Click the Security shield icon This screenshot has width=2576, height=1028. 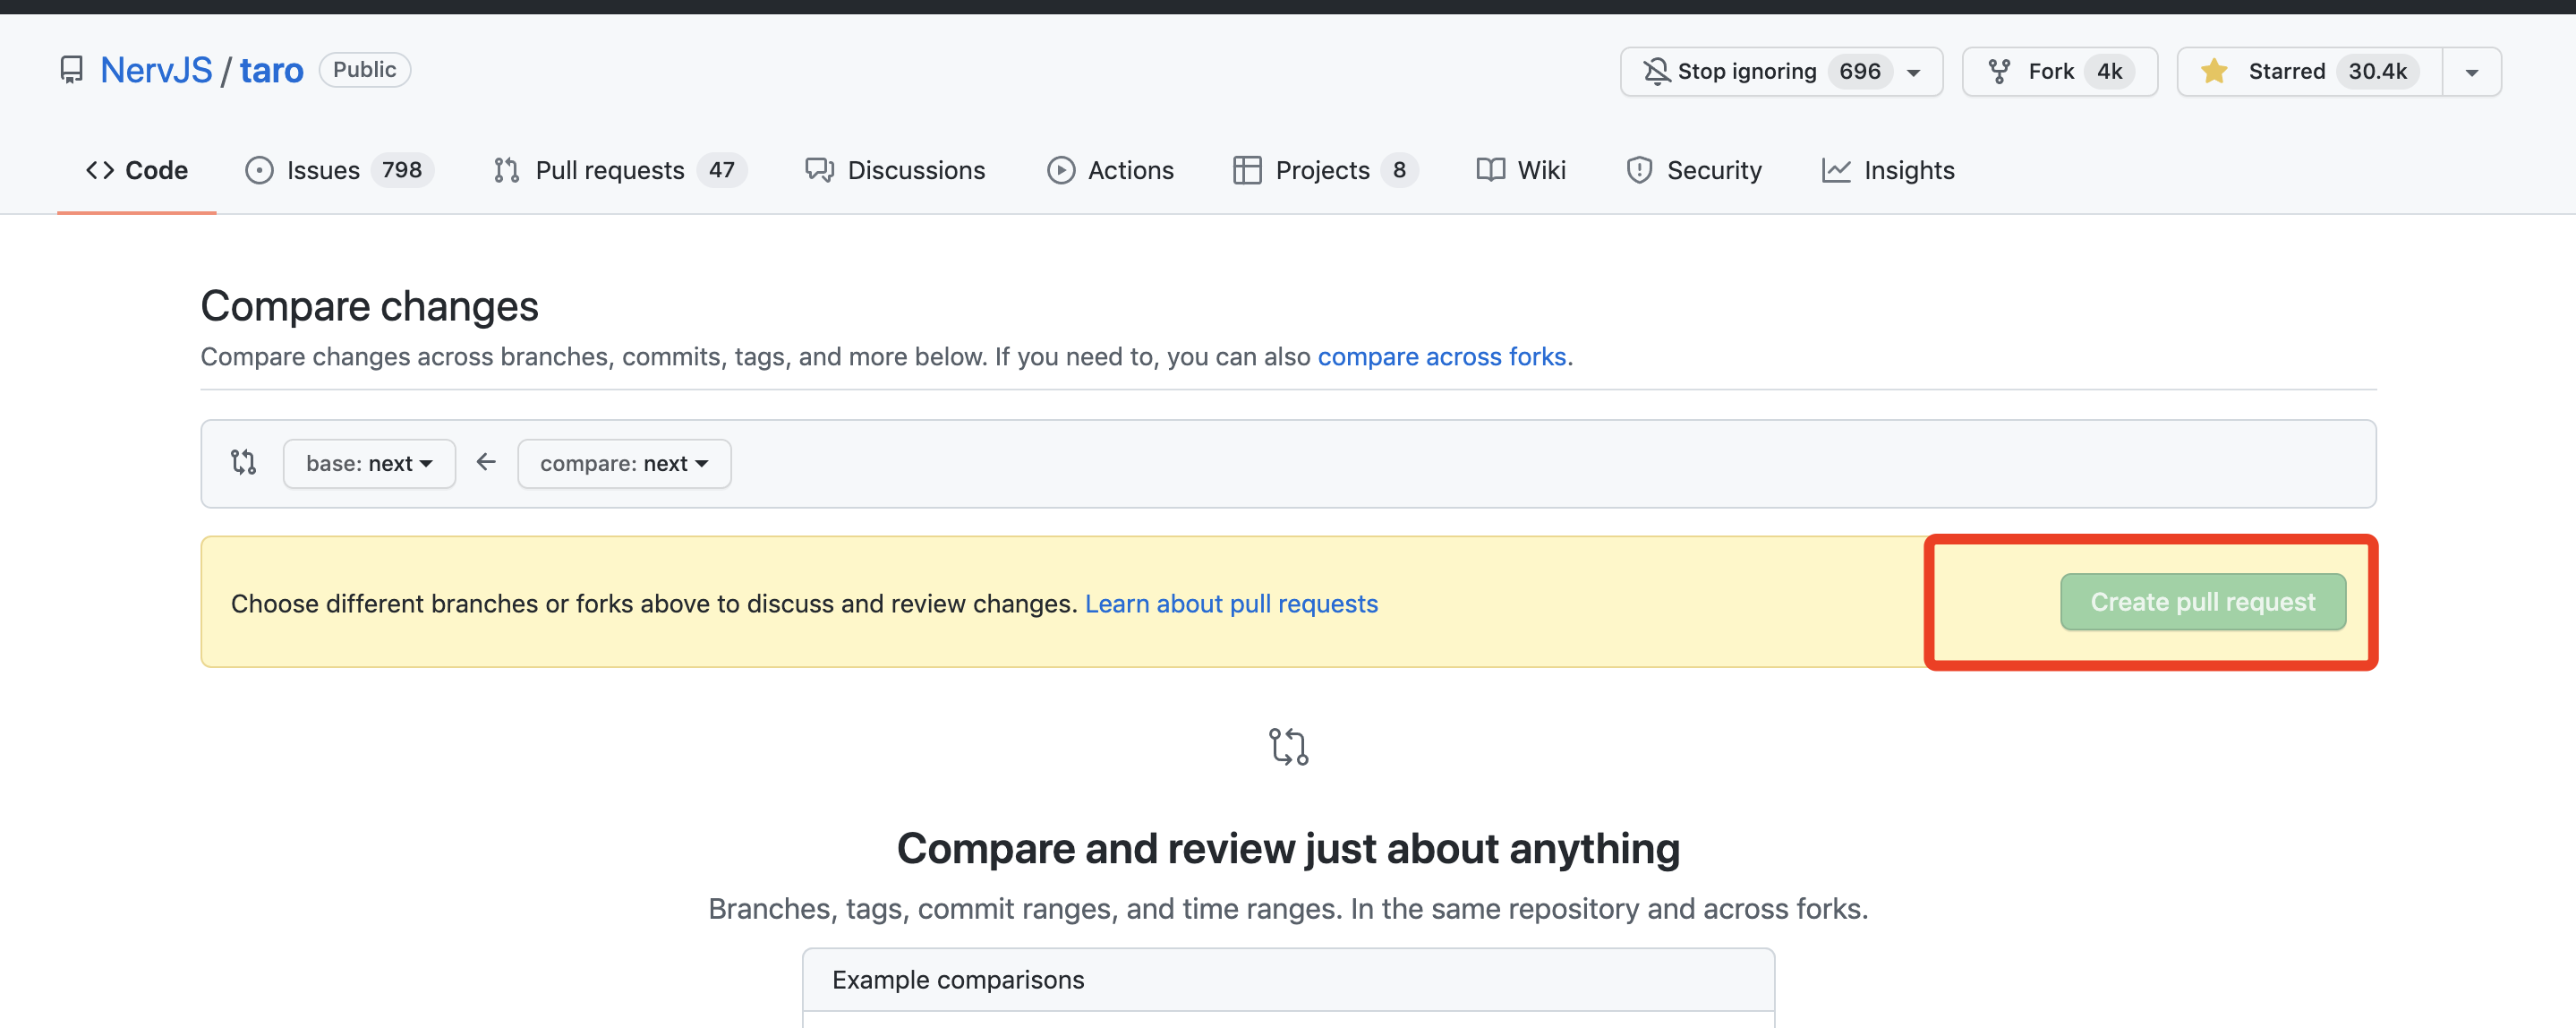(x=1639, y=170)
